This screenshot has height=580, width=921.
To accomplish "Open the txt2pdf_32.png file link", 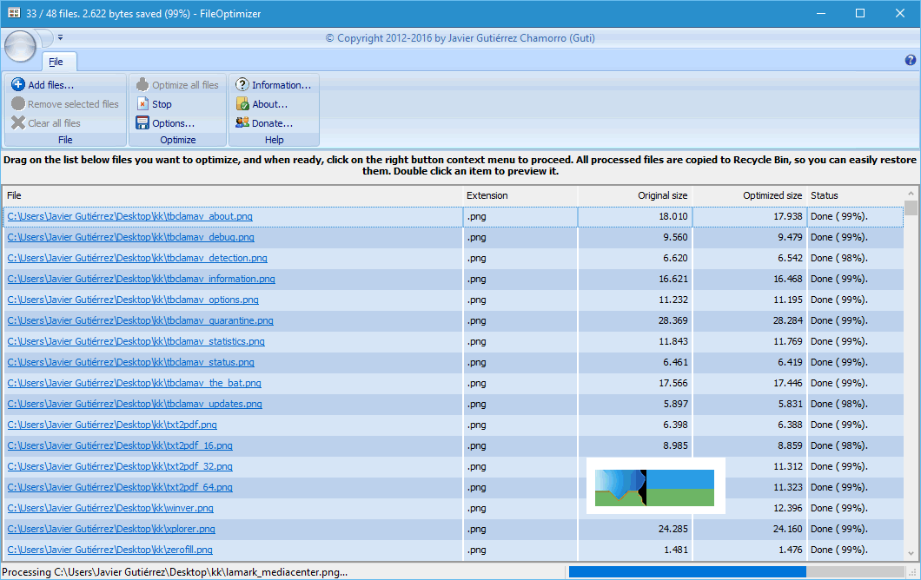I will (120, 466).
